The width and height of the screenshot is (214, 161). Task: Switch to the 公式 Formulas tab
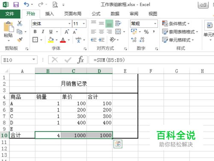point(96,14)
